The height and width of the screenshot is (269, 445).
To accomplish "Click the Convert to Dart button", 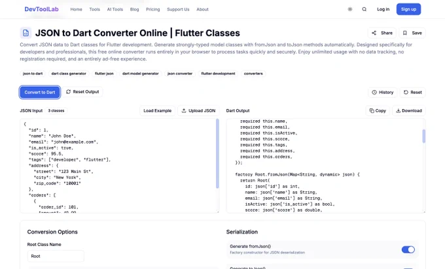I will coord(40,92).
